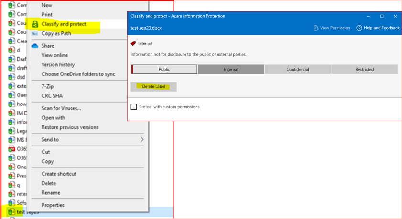The image size is (402, 219).
Task: Select the 'Pres' file icon
Action: 11,176
